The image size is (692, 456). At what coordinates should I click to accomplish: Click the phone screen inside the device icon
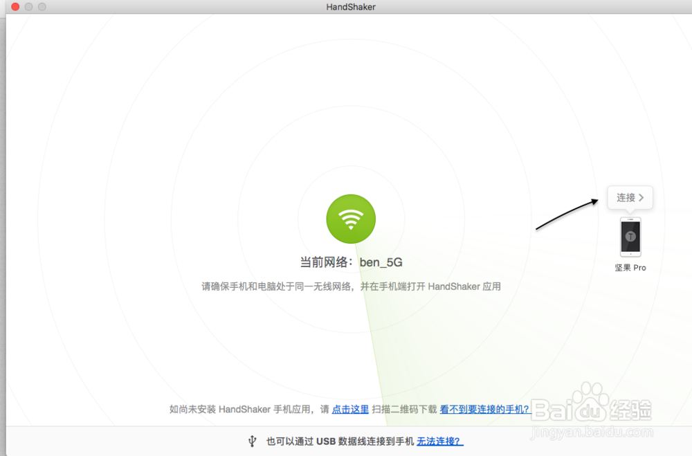pyautogui.click(x=630, y=235)
